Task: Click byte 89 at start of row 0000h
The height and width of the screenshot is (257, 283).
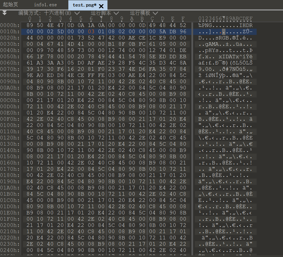Action: (x=30, y=25)
